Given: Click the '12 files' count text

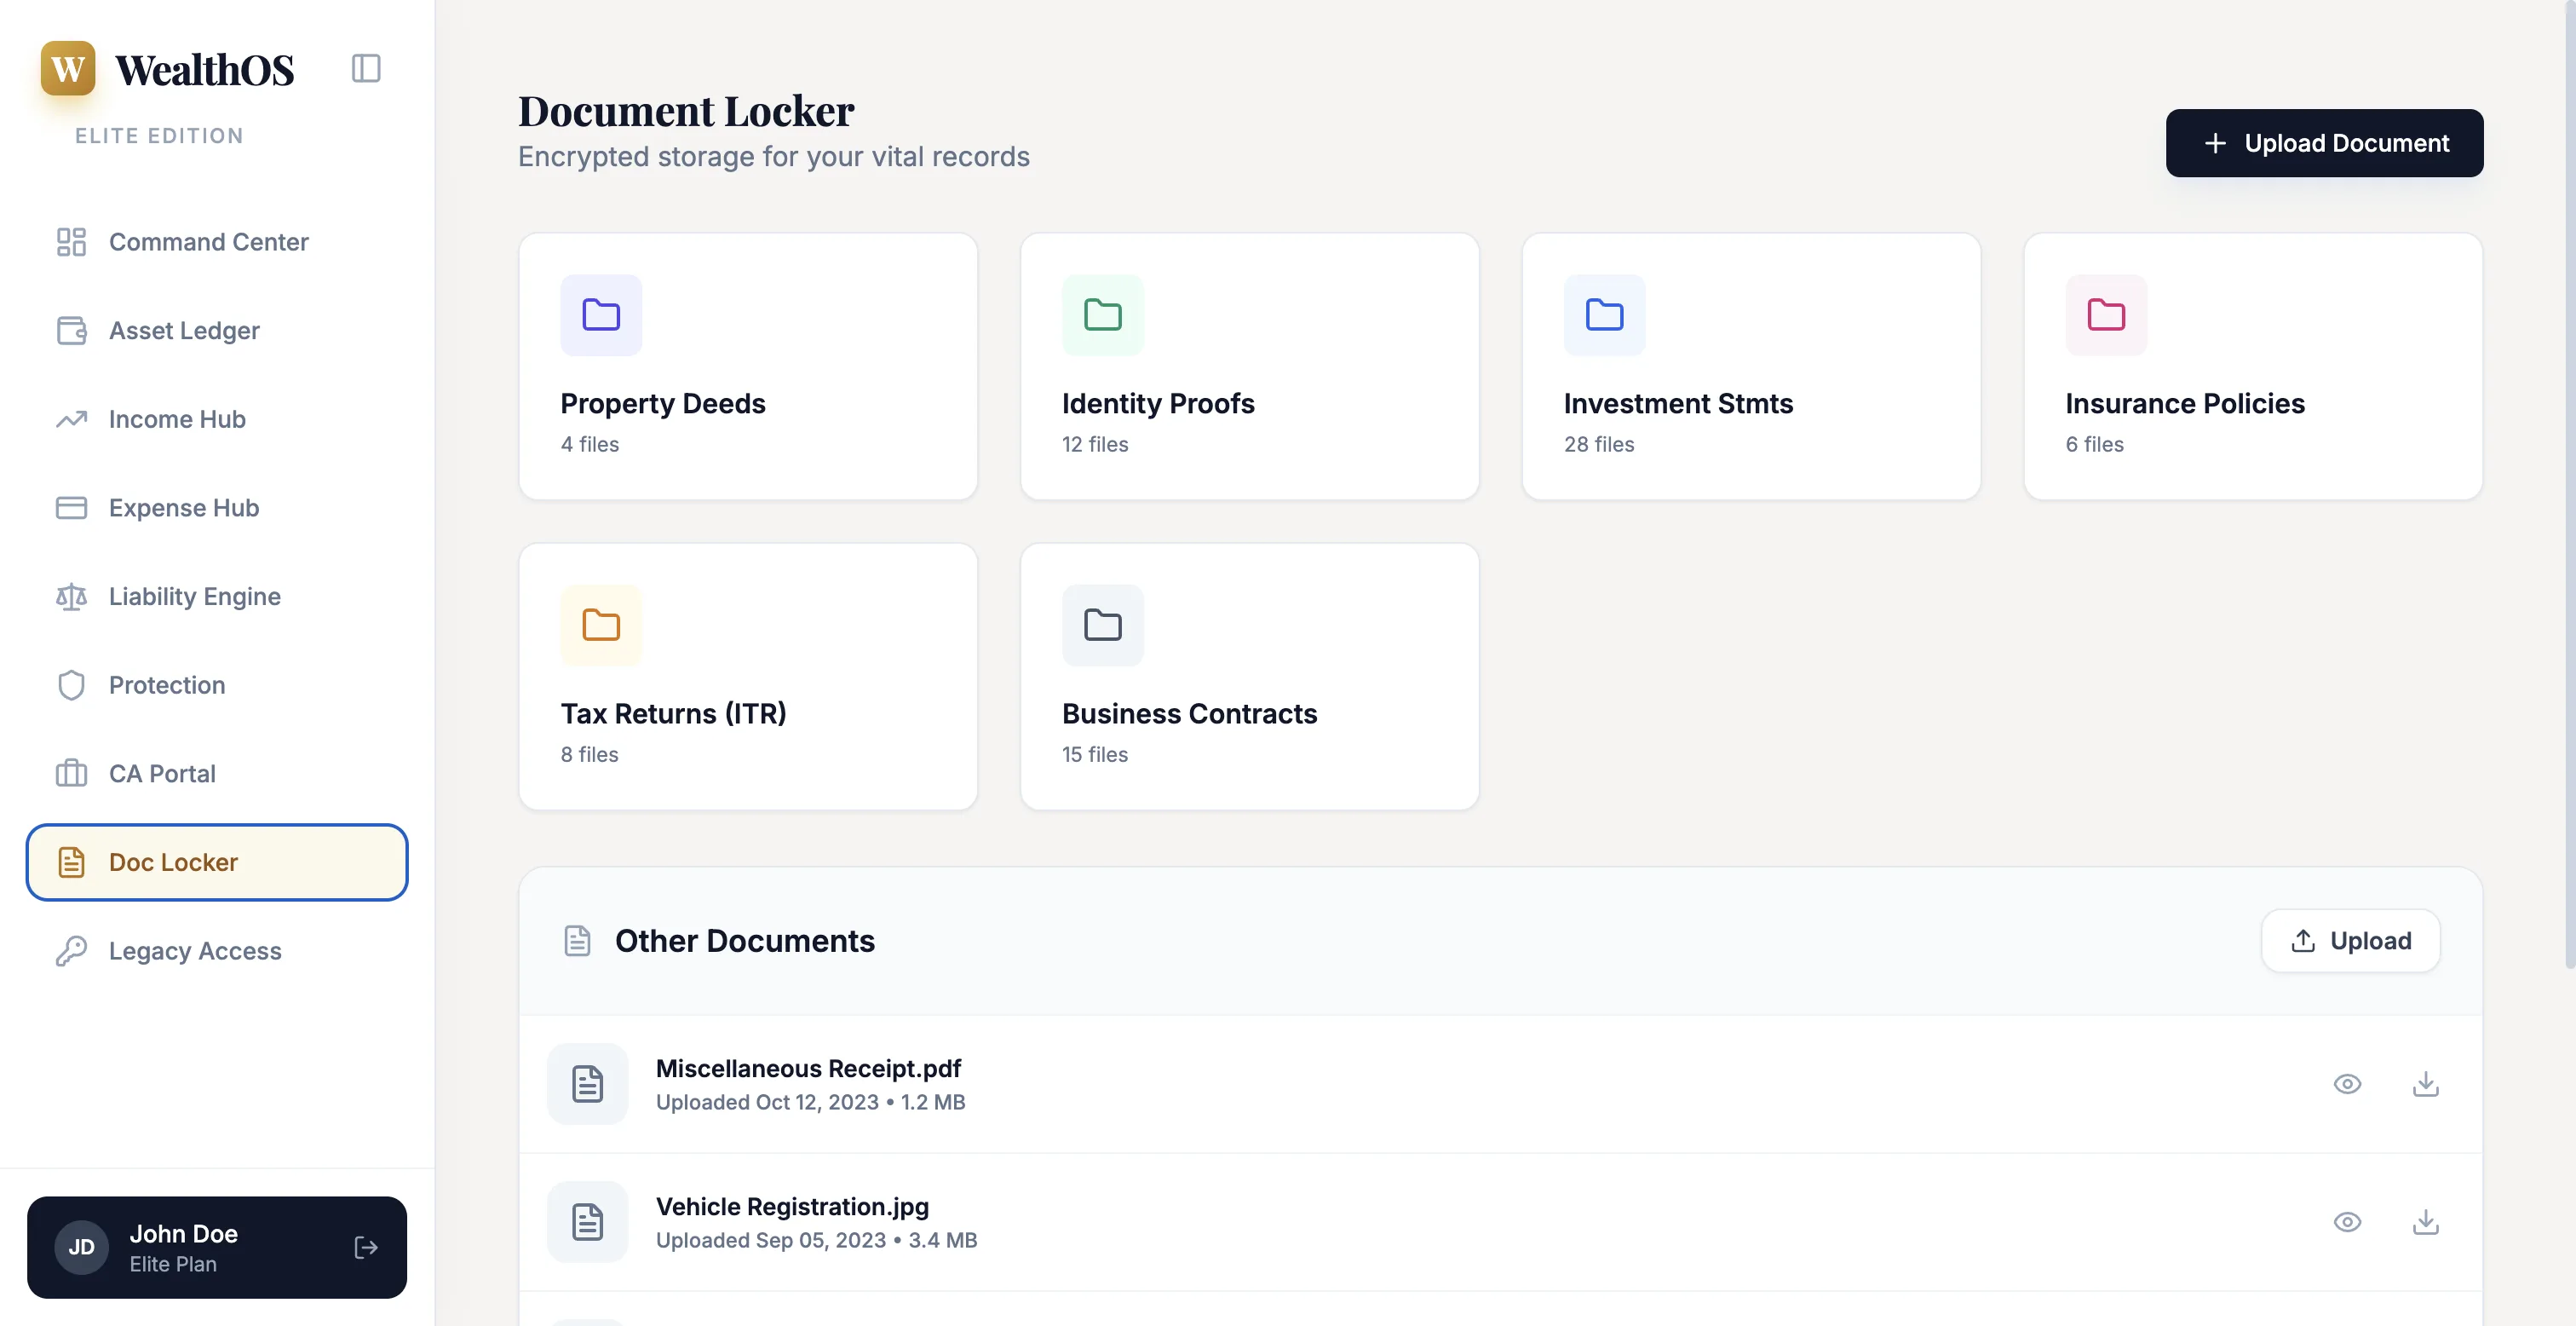Looking at the screenshot, I should 1095,444.
